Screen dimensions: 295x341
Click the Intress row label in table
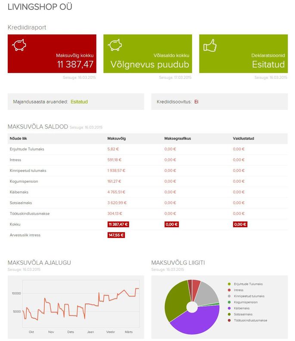16,160
